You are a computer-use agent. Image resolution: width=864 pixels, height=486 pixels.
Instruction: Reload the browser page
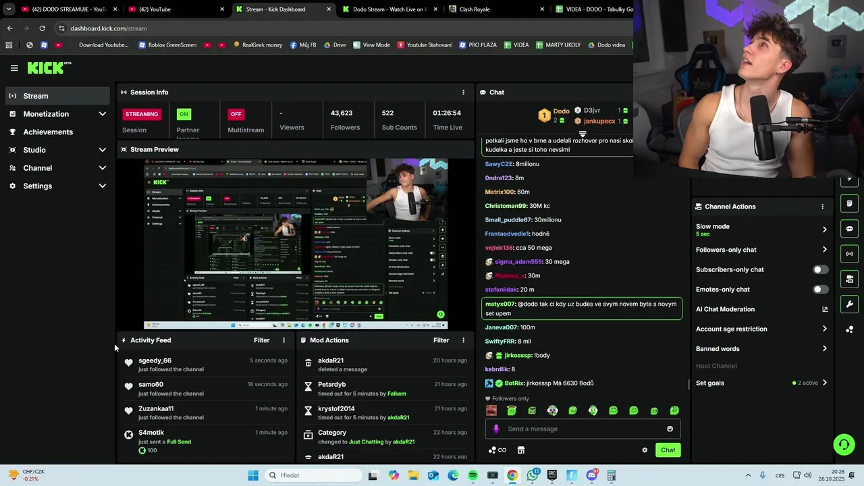42,28
